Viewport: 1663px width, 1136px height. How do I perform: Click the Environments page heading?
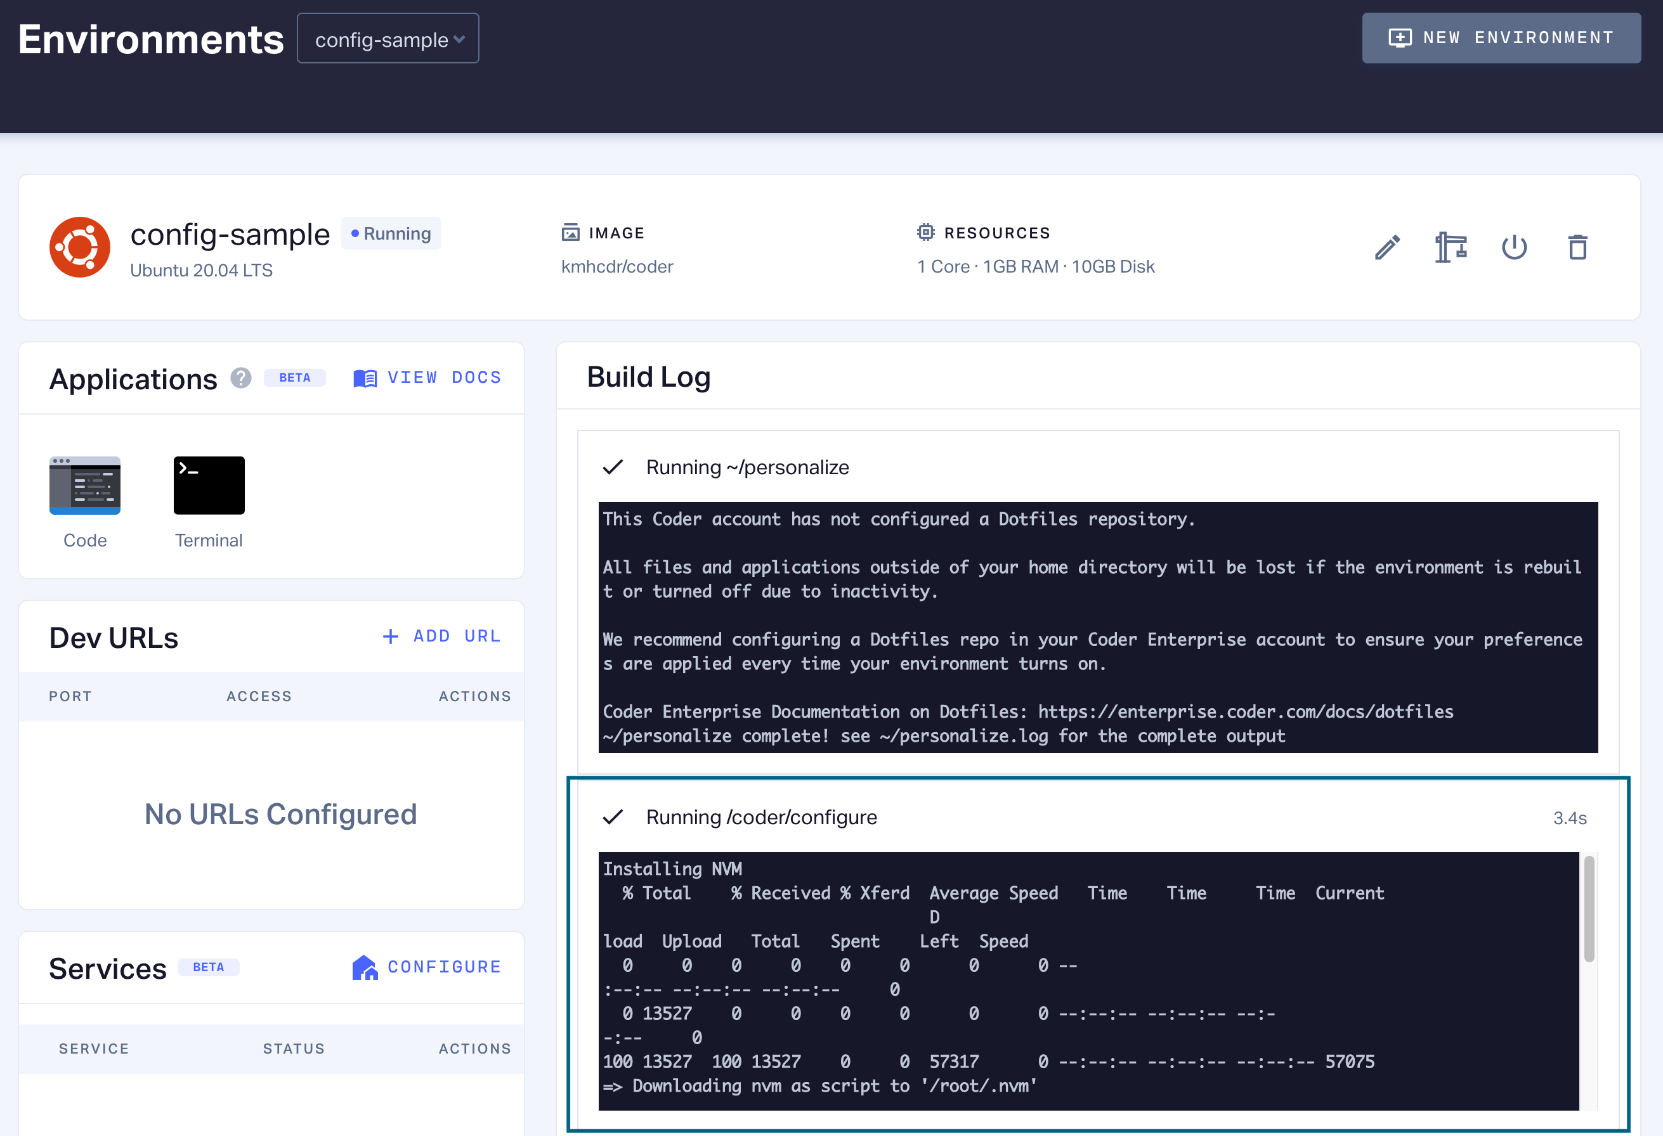click(x=151, y=39)
